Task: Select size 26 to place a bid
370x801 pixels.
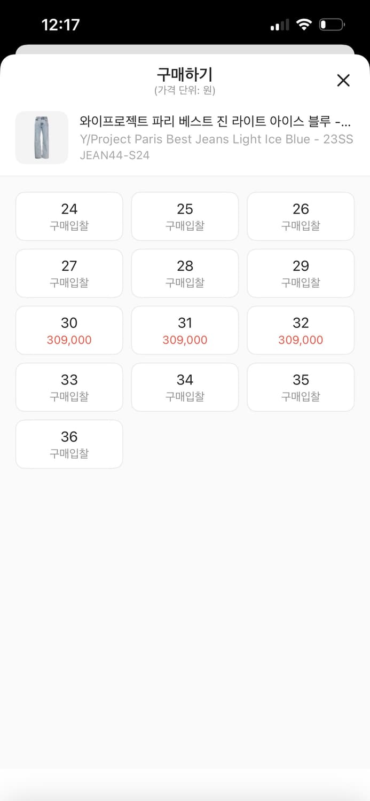Action: (300, 216)
